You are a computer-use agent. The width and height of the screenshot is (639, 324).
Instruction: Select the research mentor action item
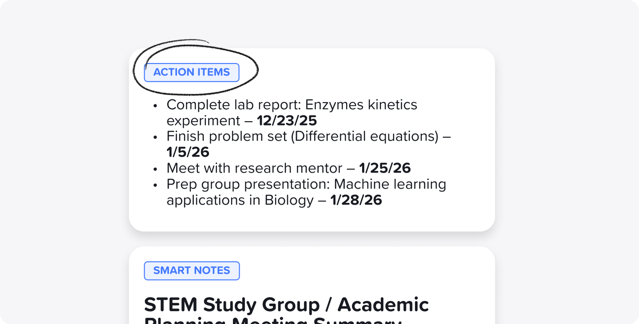click(288, 169)
